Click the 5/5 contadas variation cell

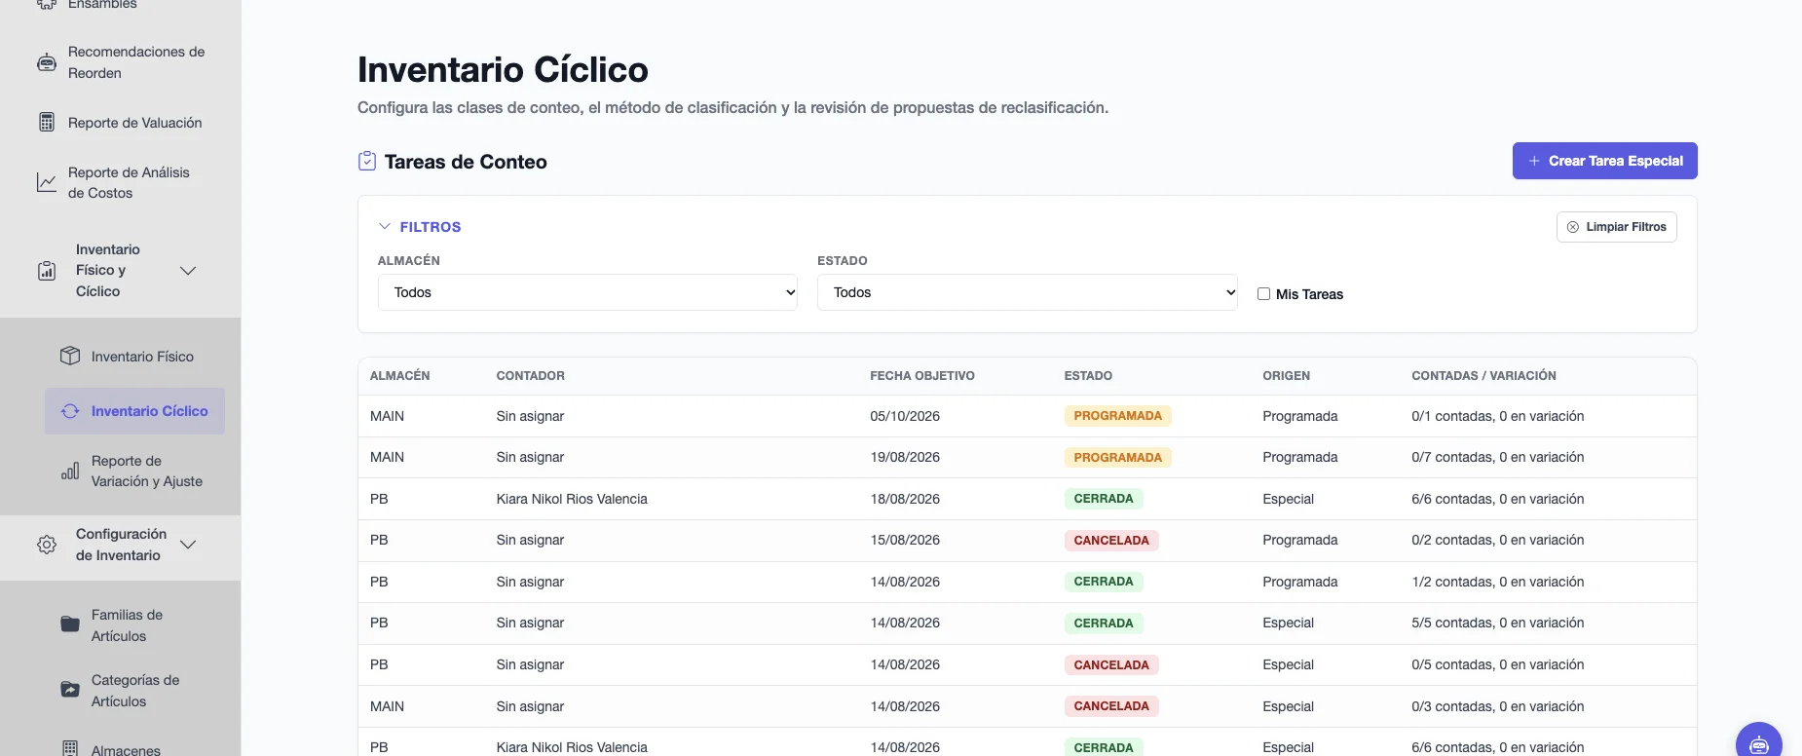click(1497, 623)
